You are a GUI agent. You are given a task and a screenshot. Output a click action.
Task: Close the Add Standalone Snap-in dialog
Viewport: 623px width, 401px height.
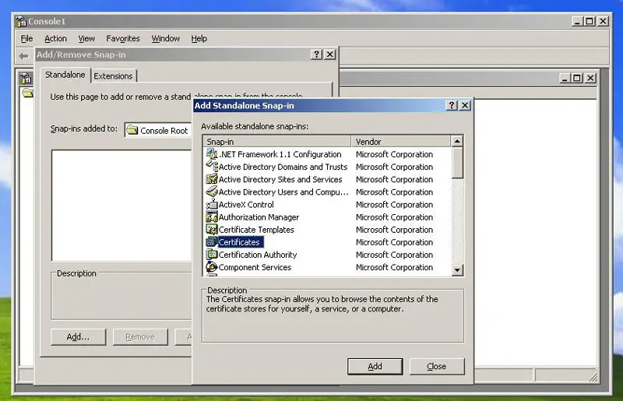pyautogui.click(x=465, y=105)
